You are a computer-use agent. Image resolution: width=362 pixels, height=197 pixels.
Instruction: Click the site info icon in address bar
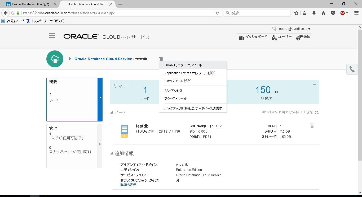[13, 13]
